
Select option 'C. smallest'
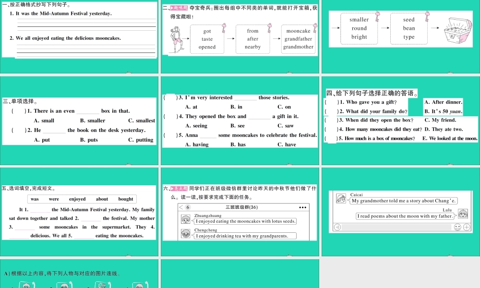(x=142, y=120)
